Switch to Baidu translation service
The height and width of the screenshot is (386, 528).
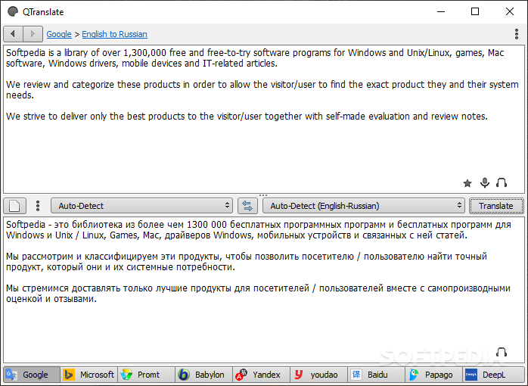click(x=377, y=375)
